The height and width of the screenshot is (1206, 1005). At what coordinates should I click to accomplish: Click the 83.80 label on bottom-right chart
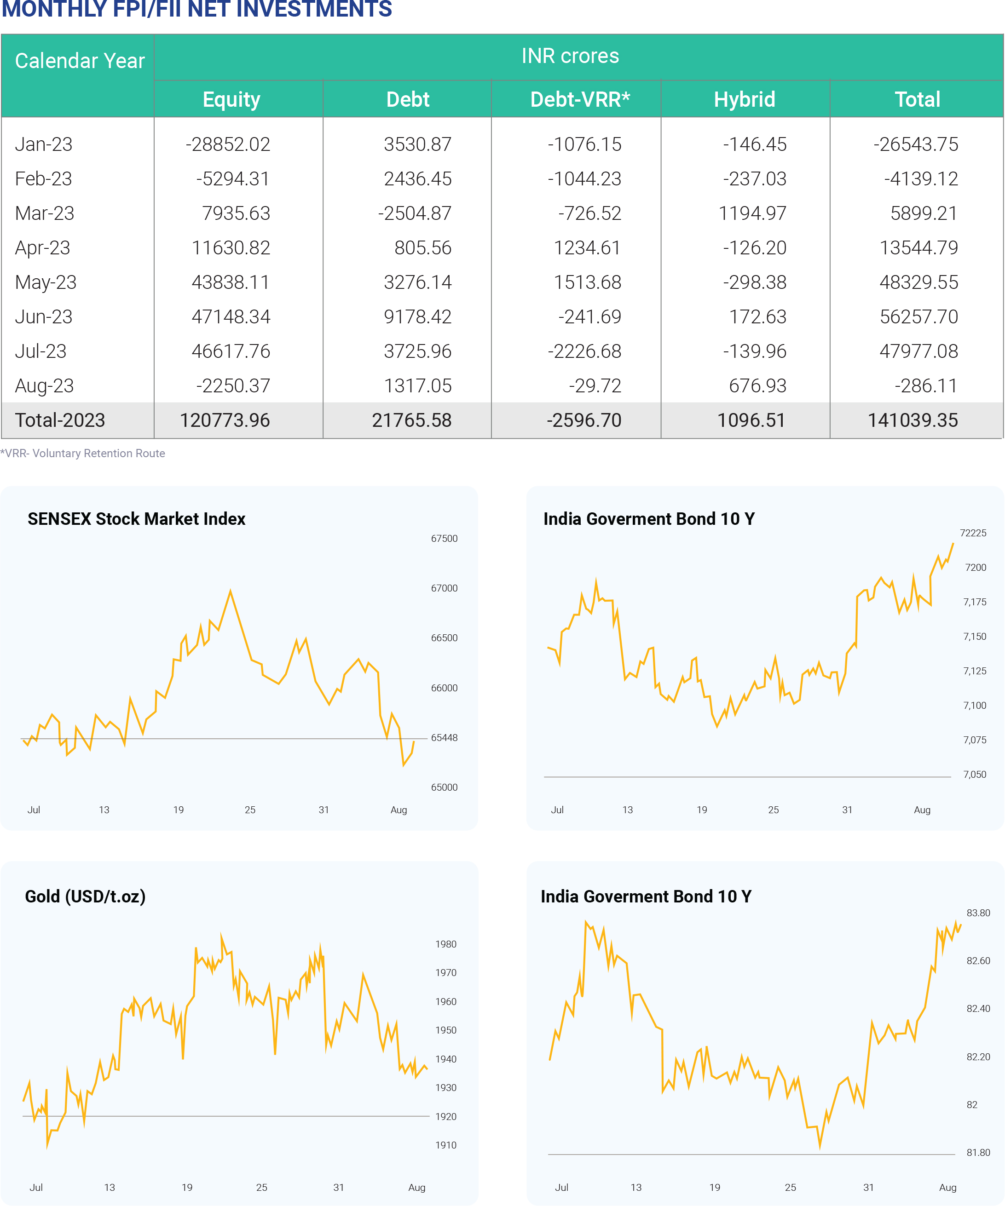(x=978, y=913)
